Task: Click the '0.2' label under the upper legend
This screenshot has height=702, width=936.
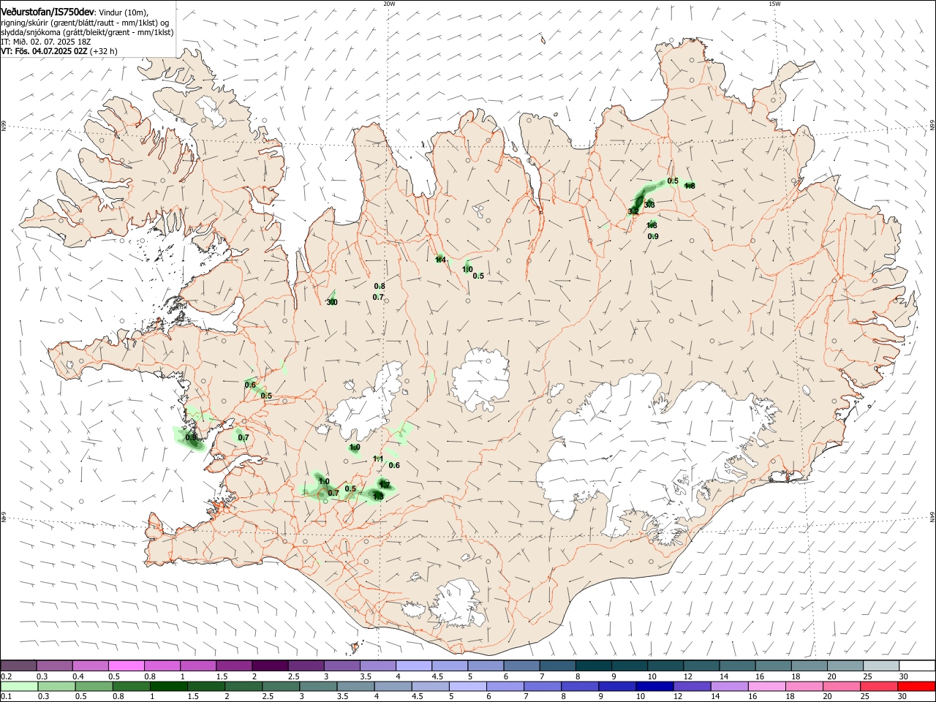Action: click(x=7, y=676)
